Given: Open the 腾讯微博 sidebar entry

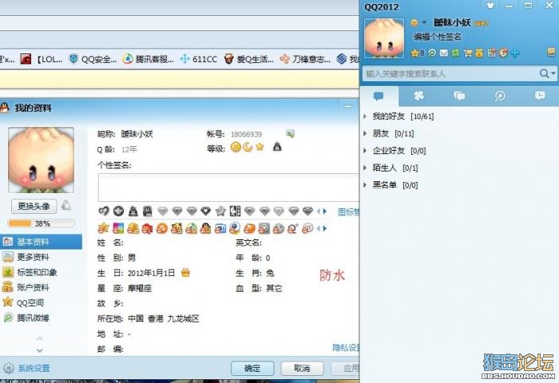Looking at the screenshot, I should tap(41, 318).
